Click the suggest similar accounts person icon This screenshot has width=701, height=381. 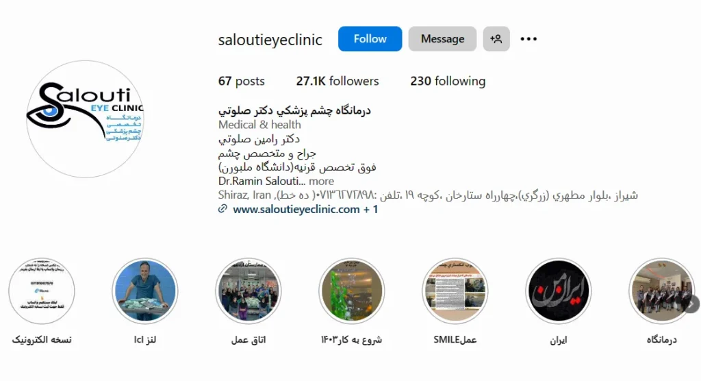click(x=496, y=39)
